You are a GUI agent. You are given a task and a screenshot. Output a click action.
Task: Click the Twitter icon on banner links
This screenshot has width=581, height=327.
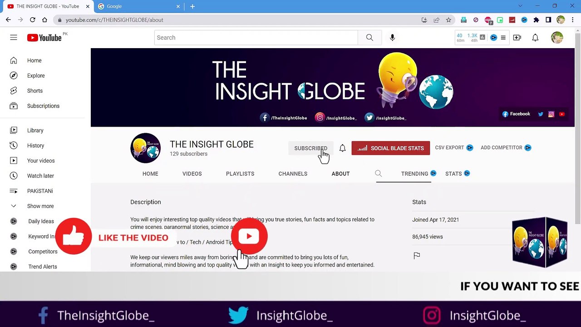[x=541, y=114]
